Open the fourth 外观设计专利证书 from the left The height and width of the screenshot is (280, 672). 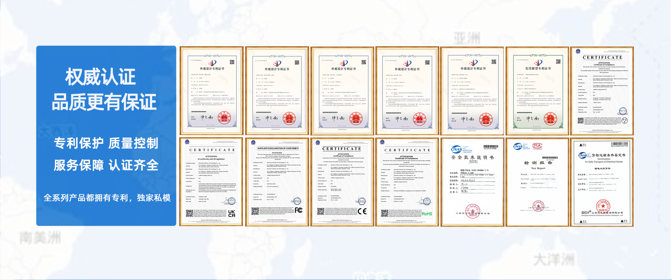pyautogui.click(x=407, y=91)
